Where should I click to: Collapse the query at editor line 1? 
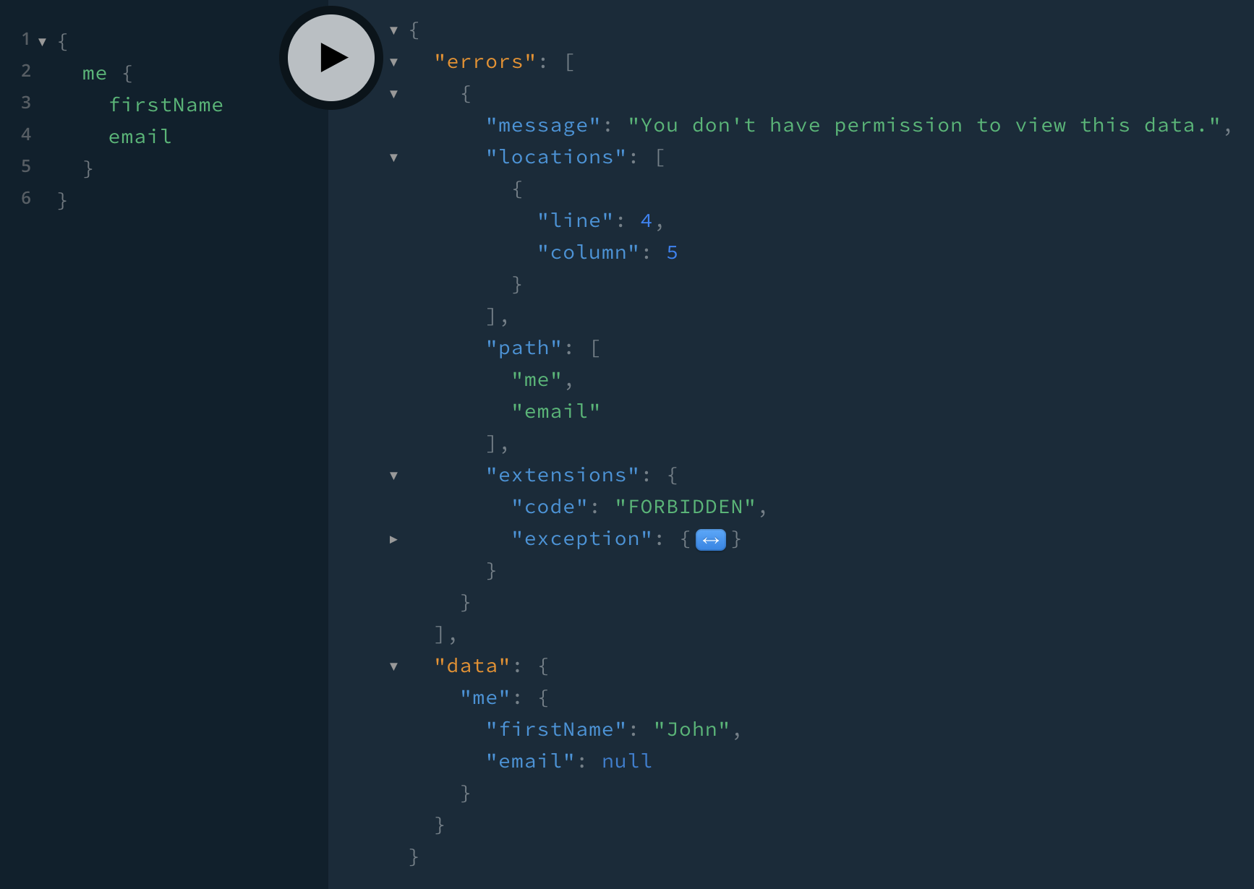click(42, 42)
